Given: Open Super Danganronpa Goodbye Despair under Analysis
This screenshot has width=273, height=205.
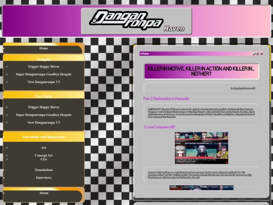Looking at the screenshot, I should 43,74.
